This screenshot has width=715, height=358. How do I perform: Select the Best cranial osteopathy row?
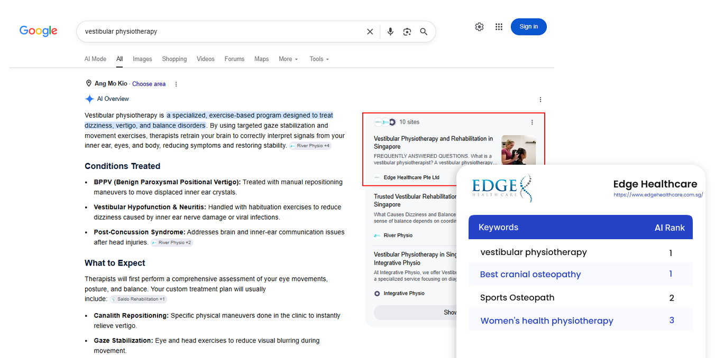[581, 274]
